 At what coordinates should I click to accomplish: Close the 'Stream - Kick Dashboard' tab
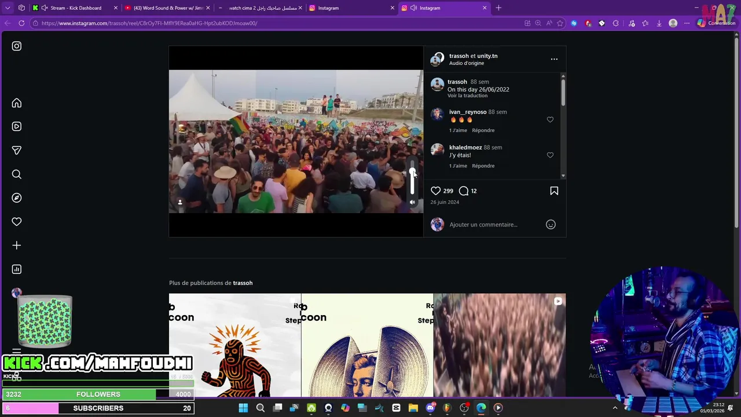point(115,8)
